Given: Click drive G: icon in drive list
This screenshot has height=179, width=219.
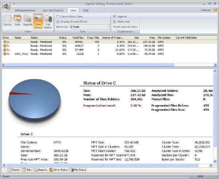Looking at the screenshot, I should coord(5,50).
